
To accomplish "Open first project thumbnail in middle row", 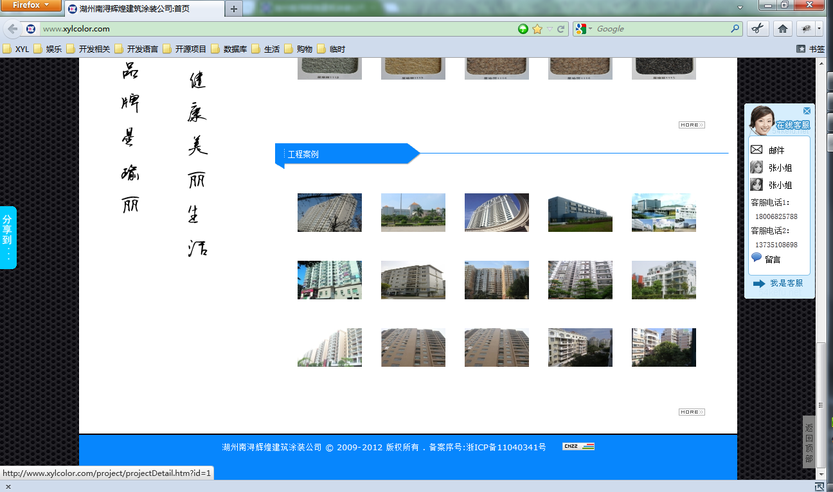I will pos(330,280).
